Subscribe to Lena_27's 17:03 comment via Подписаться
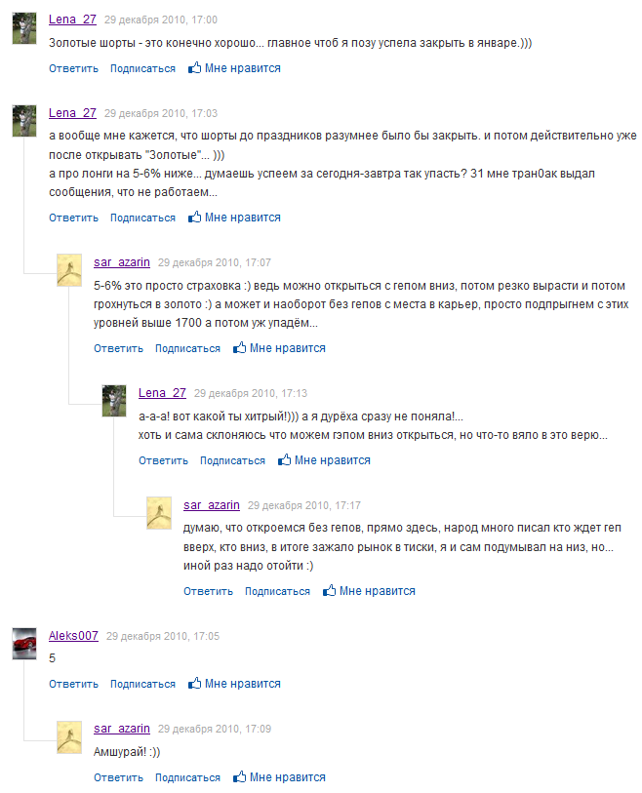Screen dimensions: 642x793 142,218
